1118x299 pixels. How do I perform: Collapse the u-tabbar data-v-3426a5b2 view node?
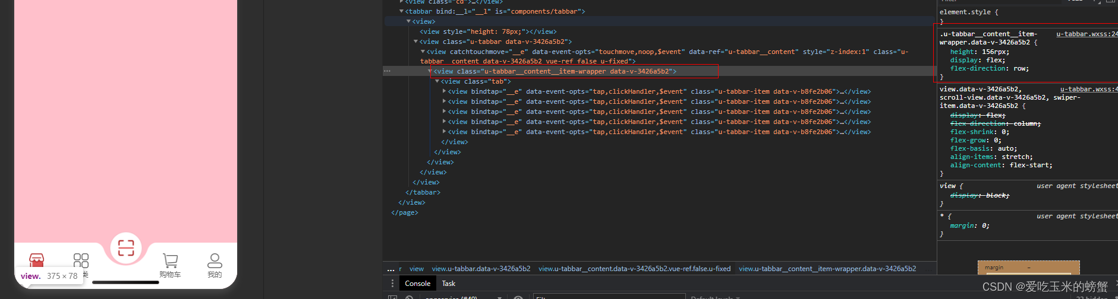pos(416,42)
